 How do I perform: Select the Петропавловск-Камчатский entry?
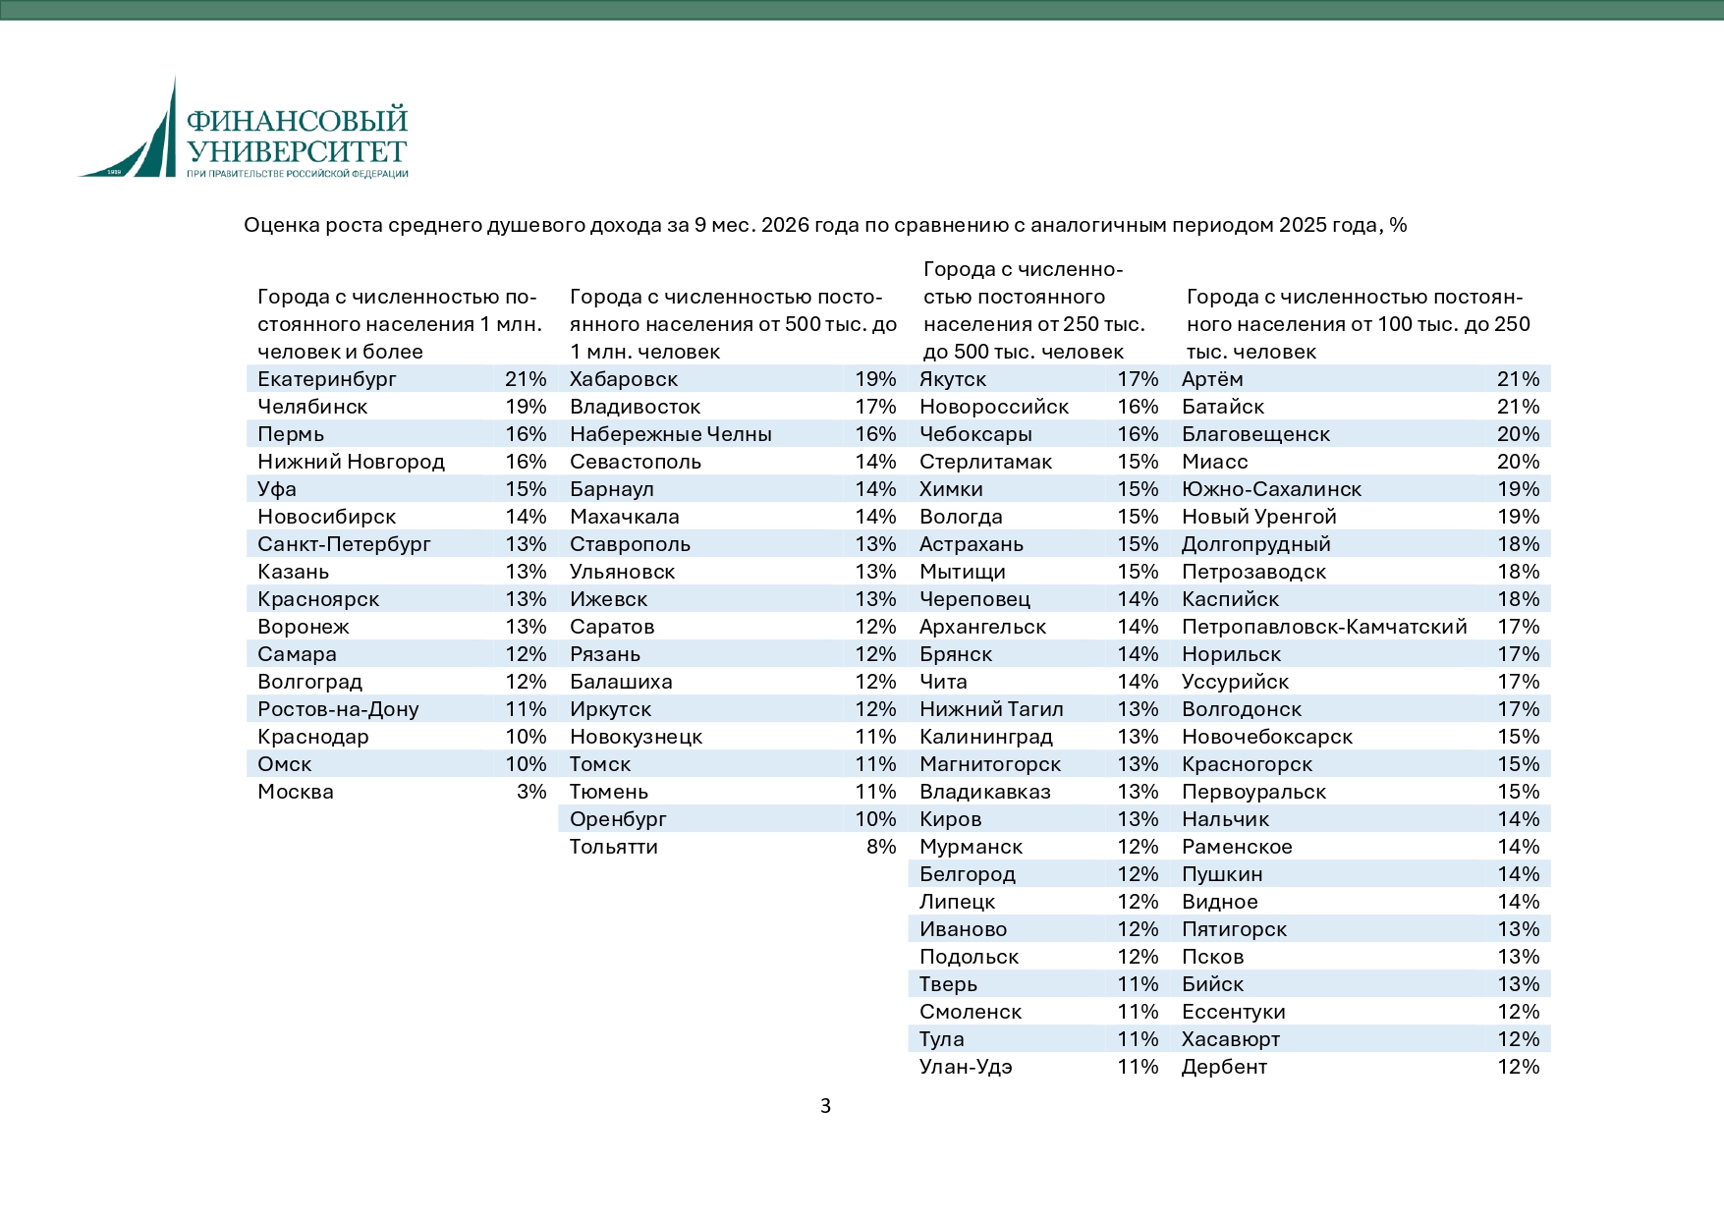pos(1324,627)
